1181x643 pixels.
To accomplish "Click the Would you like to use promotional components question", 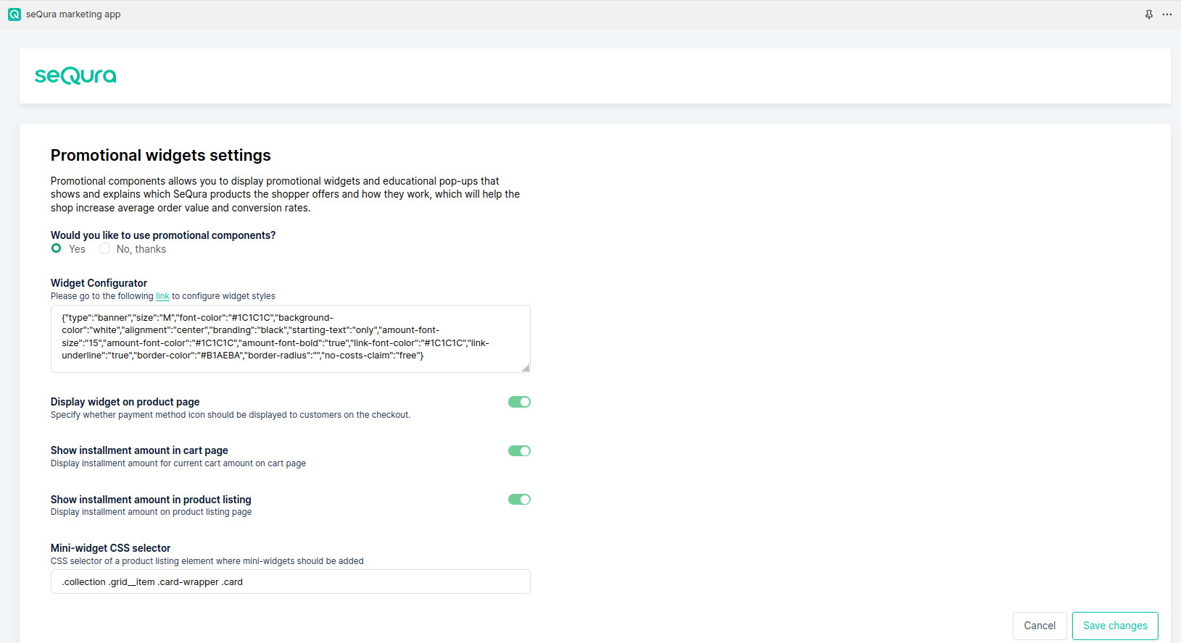I will [163, 235].
